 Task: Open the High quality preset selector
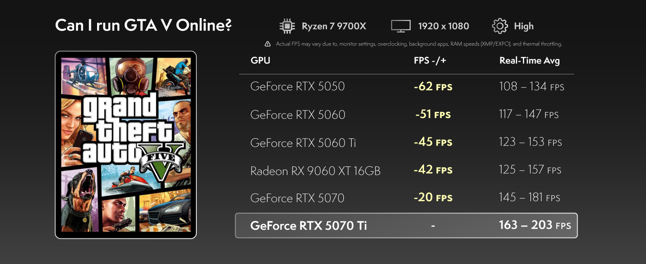(513, 26)
